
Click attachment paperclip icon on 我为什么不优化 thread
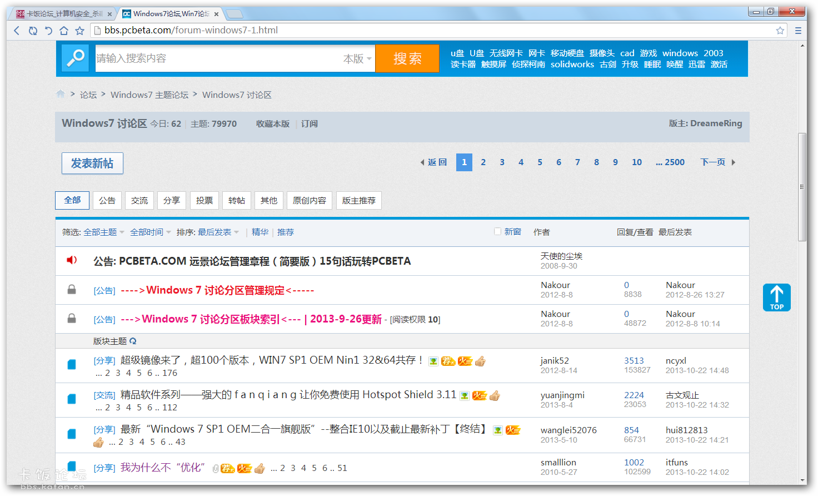point(216,469)
